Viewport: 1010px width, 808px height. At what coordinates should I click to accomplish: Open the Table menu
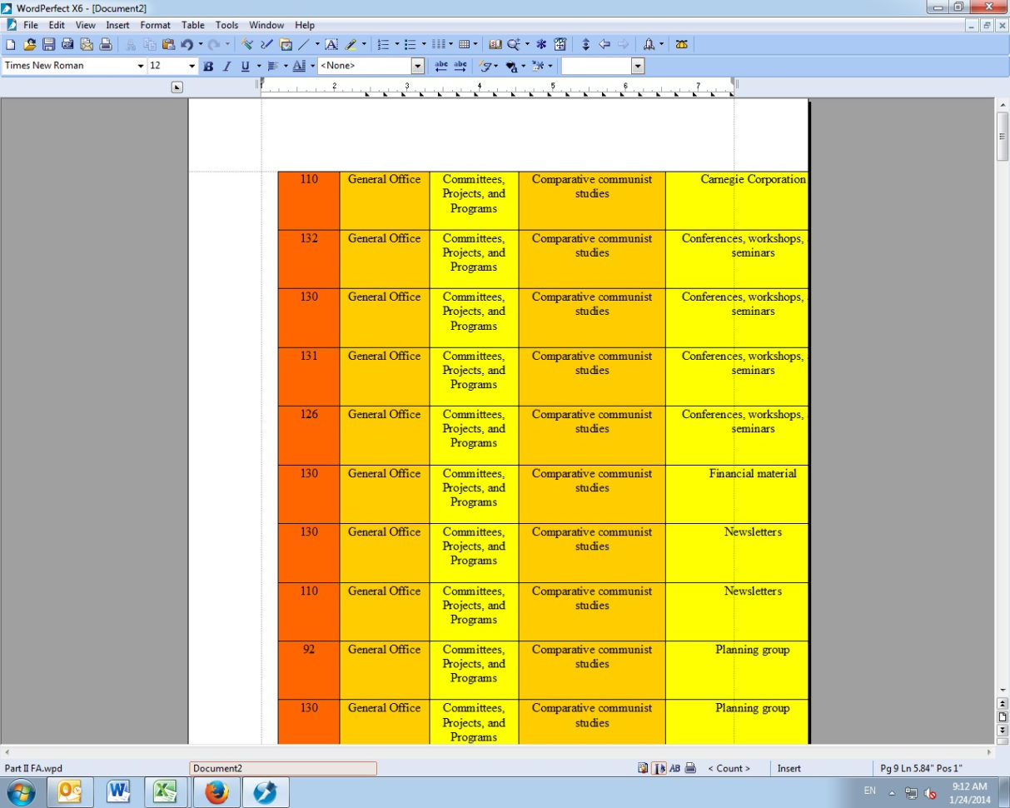pyautogui.click(x=193, y=25)
